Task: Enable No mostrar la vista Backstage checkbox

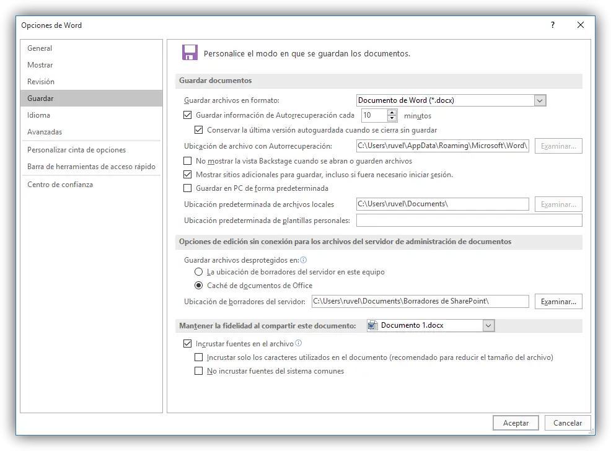Action: pyautogui.click(x=187, y=161)
